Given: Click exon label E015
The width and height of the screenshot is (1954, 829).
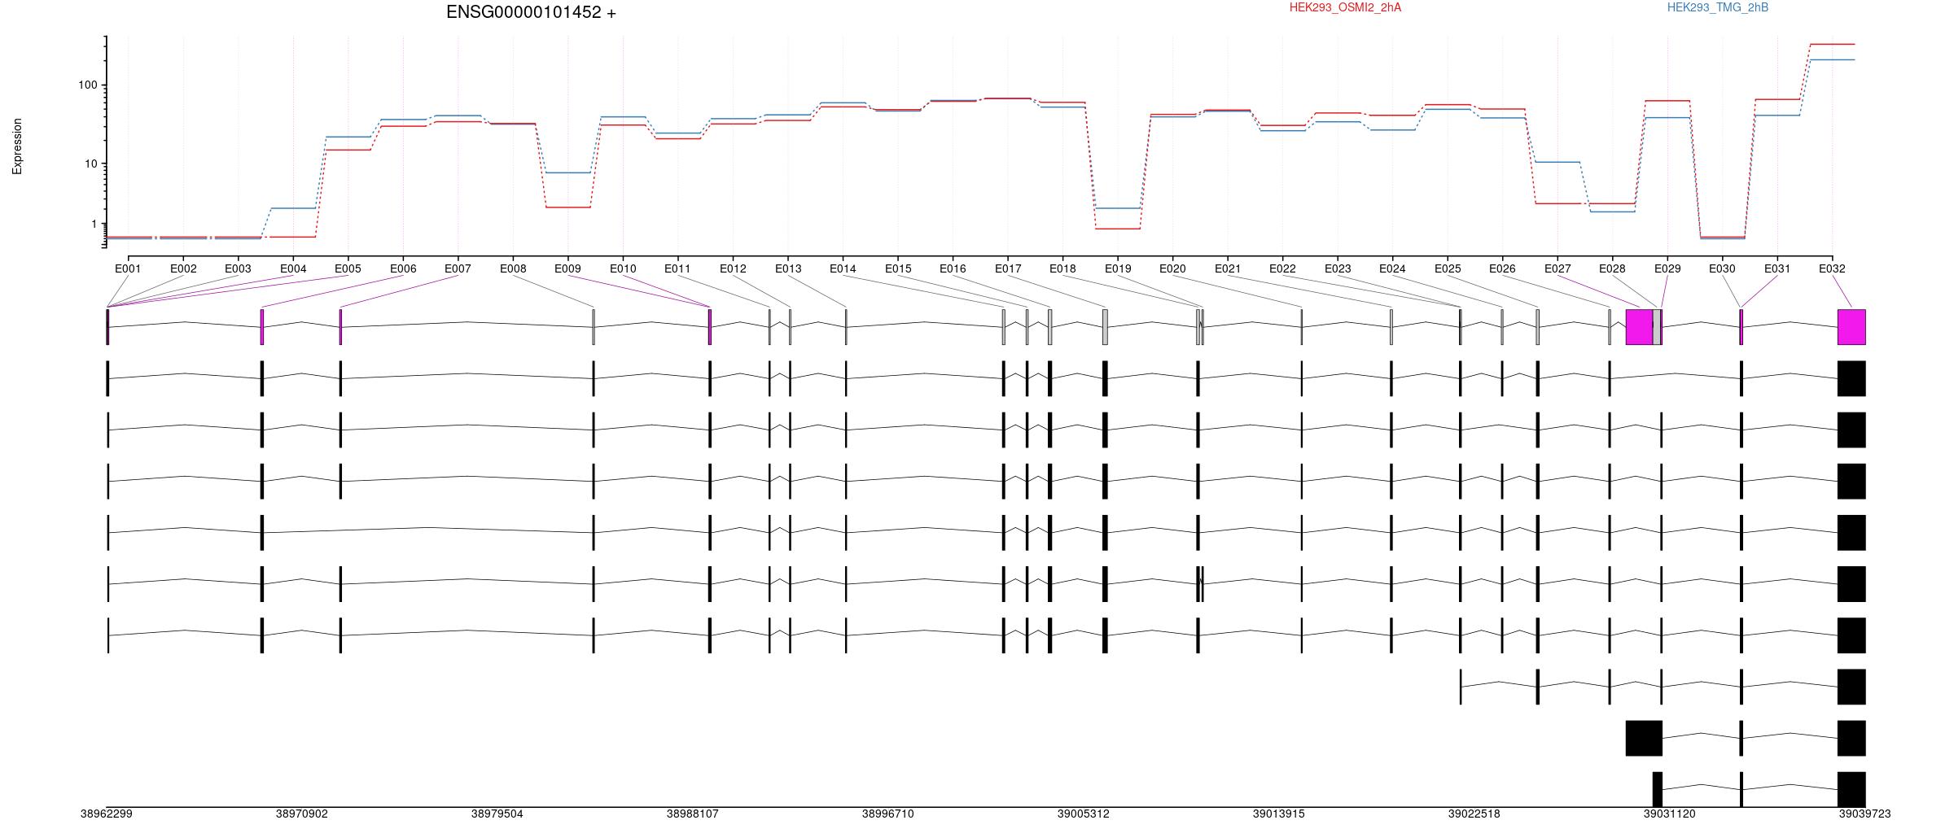Looking at the screenshot, I should pos(898,268).
